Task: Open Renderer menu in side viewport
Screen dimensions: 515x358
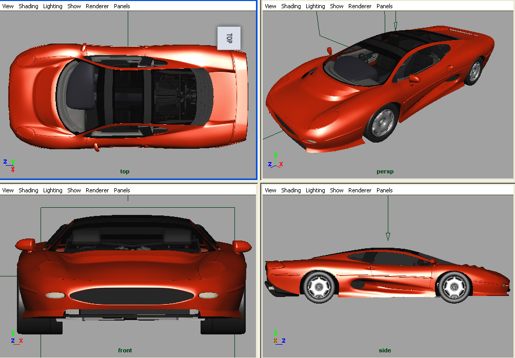Action: (x=360, y=190)
